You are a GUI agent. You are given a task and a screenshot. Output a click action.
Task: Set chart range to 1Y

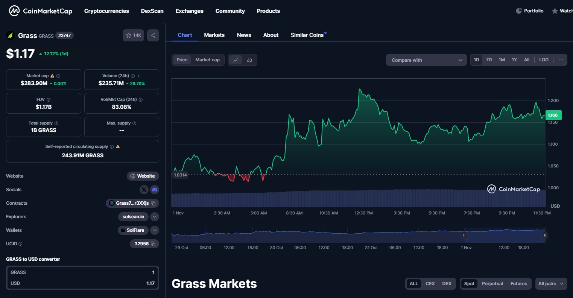[514, 60]
